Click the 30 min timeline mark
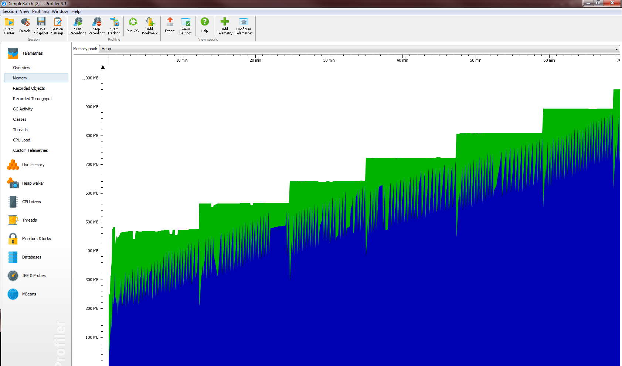The width and height of the screenshot is (622, 366). [329, 60]
